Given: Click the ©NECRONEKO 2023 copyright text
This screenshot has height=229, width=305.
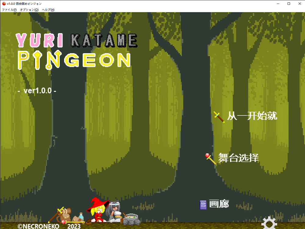Looking at the screenshot, I should [x=49, y=226].
